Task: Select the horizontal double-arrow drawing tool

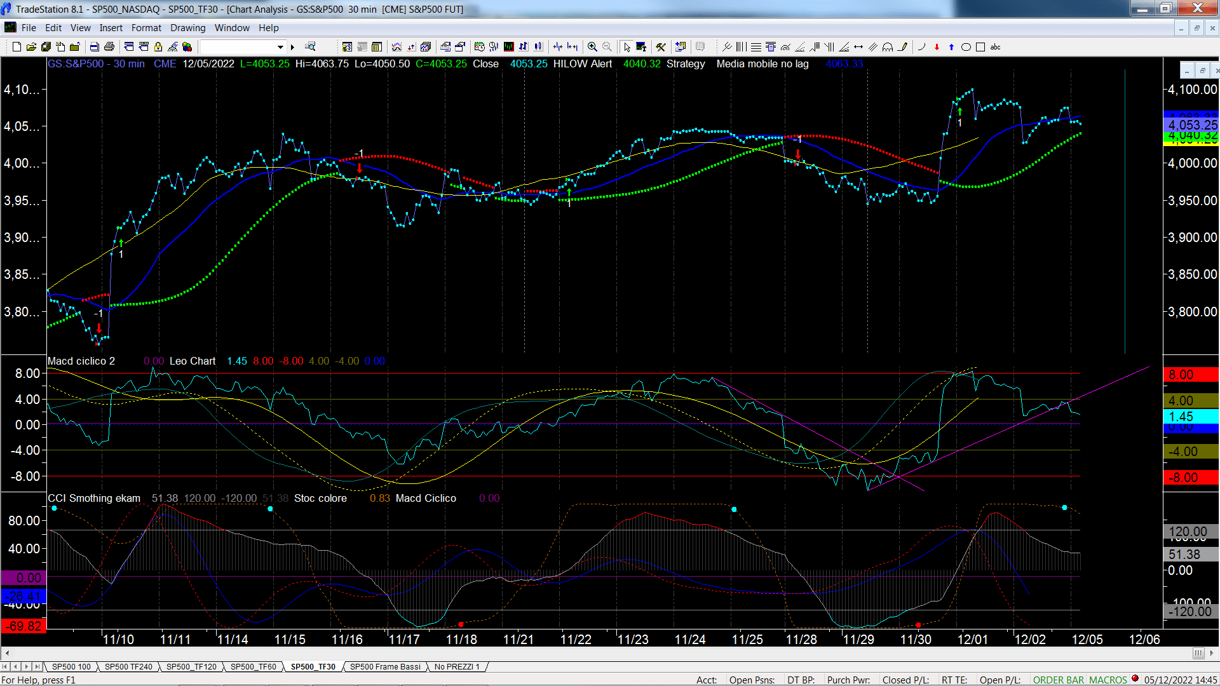Action: click(858, 47)
